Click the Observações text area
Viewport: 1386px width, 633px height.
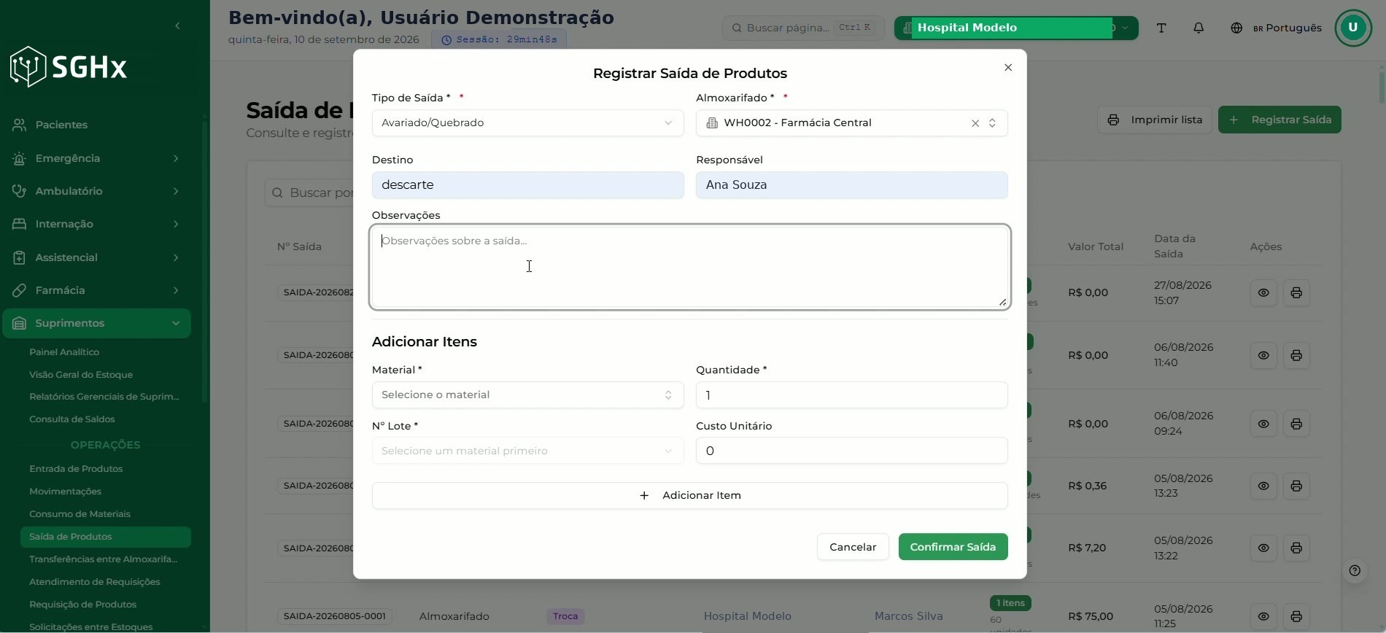[x=689, y=267]
